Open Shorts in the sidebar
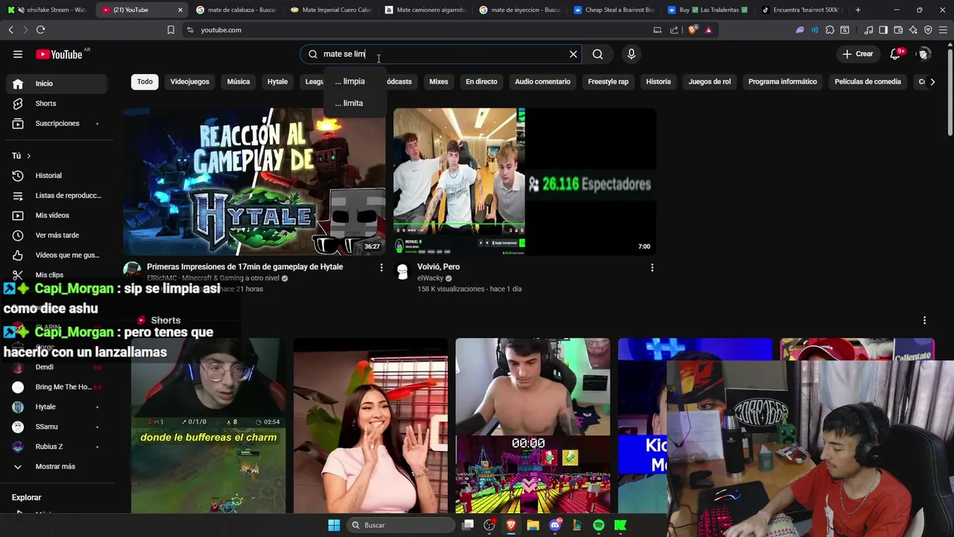Image resolution: width=954 pixels, height=537 pixels. pyautogui.click(x=57, y=104)
